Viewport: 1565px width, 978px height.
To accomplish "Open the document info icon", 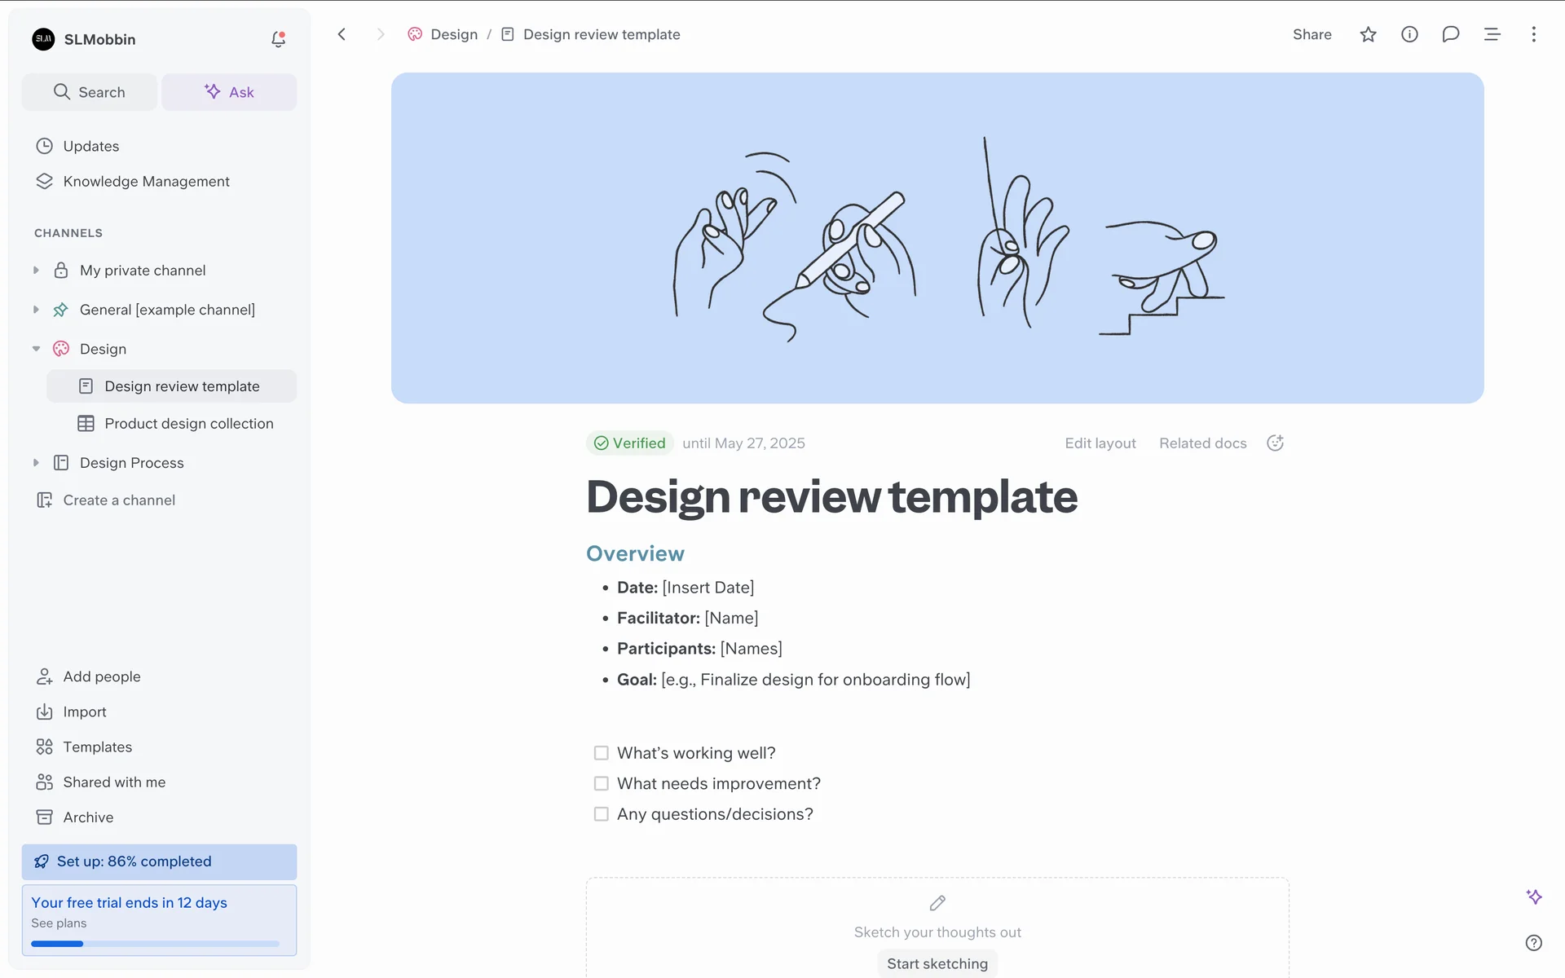I will [x=1409, y=34].
